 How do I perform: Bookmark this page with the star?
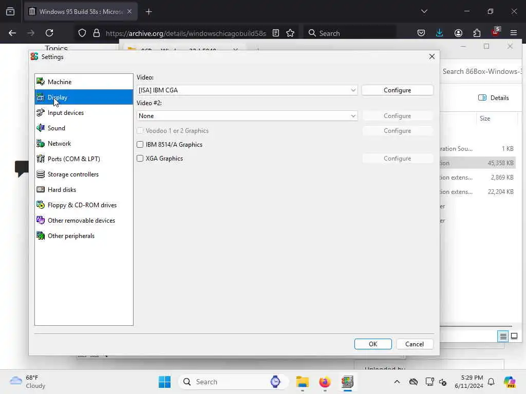click(x=290, y=33)
